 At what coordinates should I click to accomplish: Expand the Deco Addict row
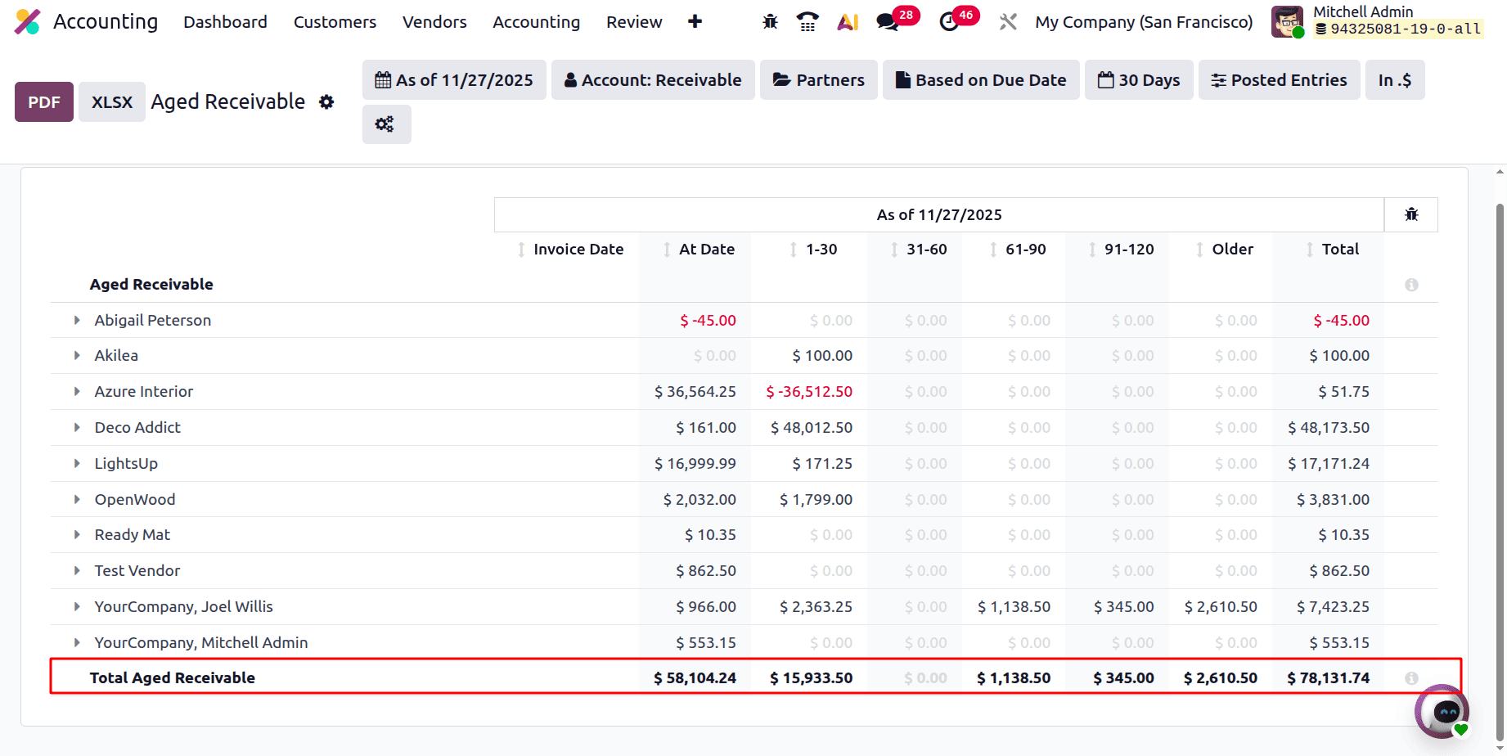coord(77,427)
